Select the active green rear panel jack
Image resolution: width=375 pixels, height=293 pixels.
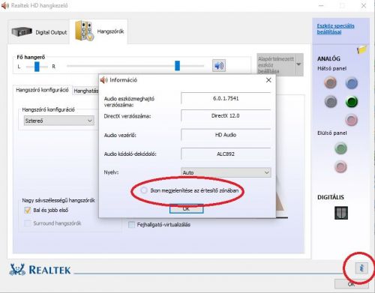(x=352, y=102)
